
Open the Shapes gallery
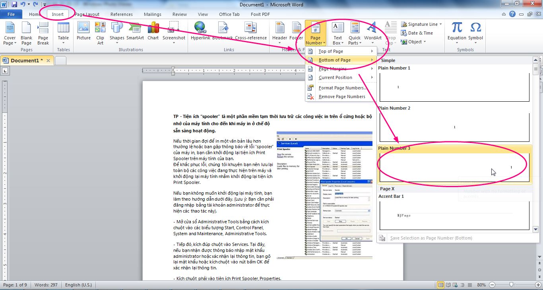117,34
